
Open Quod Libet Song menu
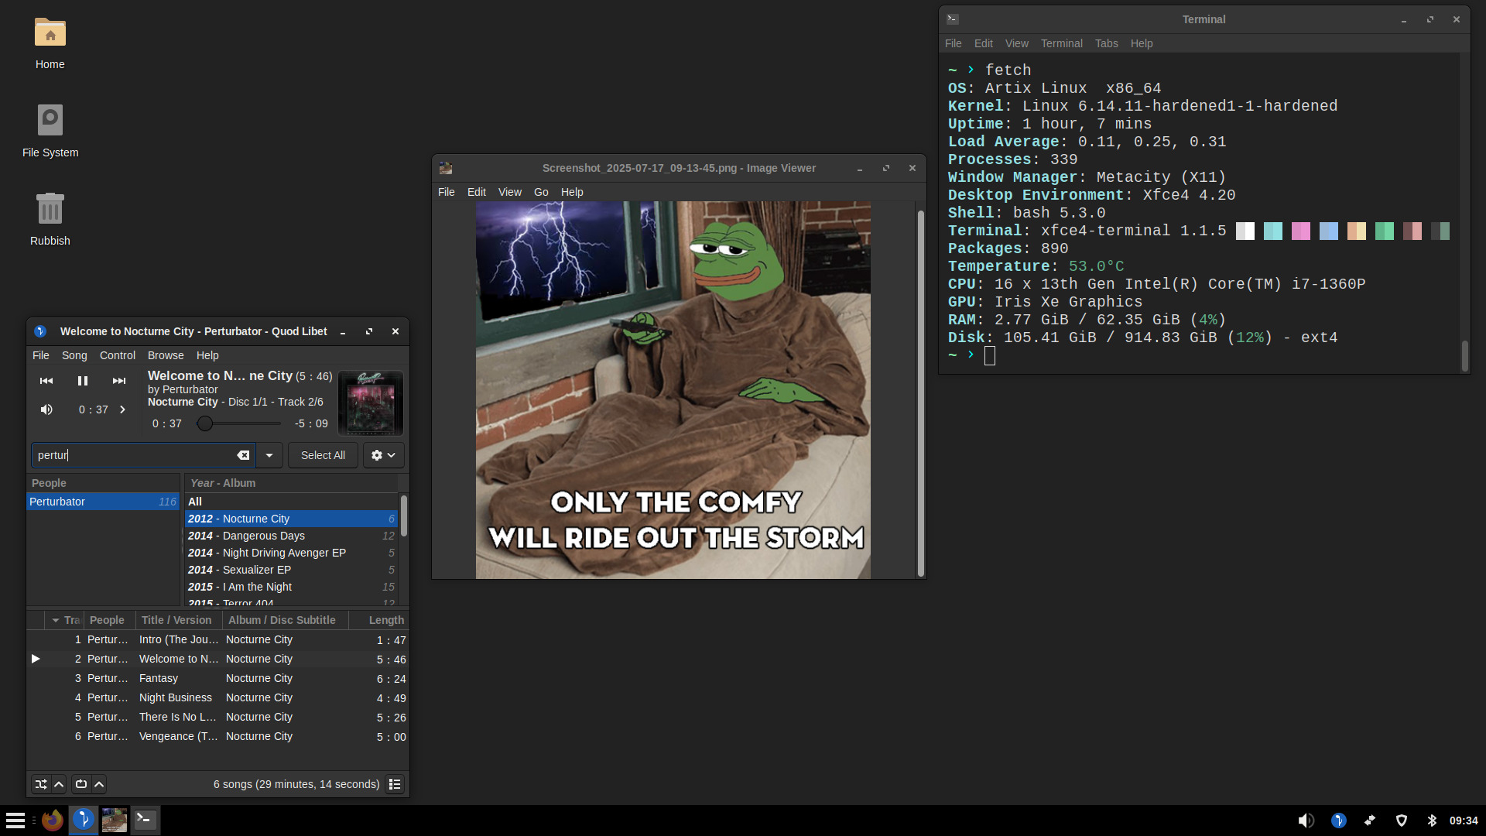click(x=74, y=355)
